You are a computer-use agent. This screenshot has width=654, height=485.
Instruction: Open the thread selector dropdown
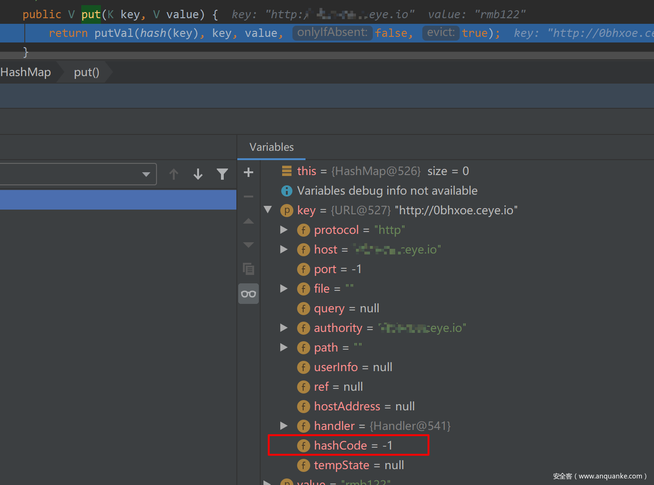click(146, 174)
